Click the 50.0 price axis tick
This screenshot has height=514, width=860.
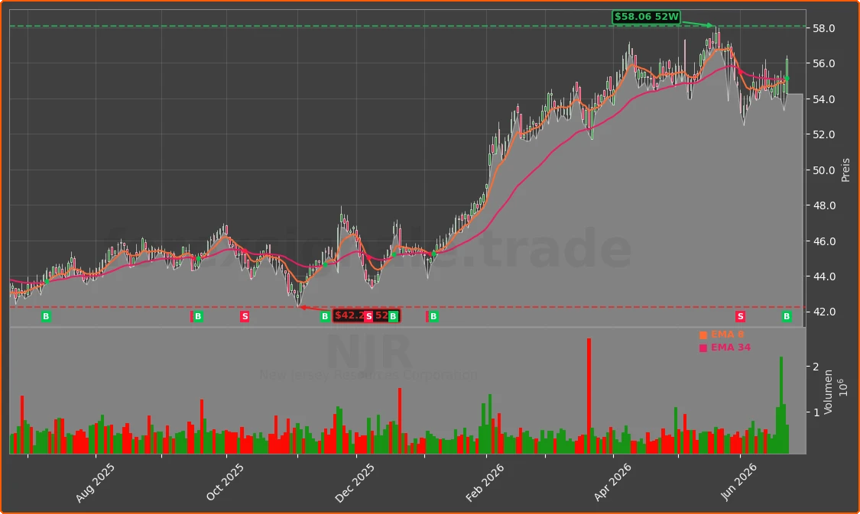[824, 170]
